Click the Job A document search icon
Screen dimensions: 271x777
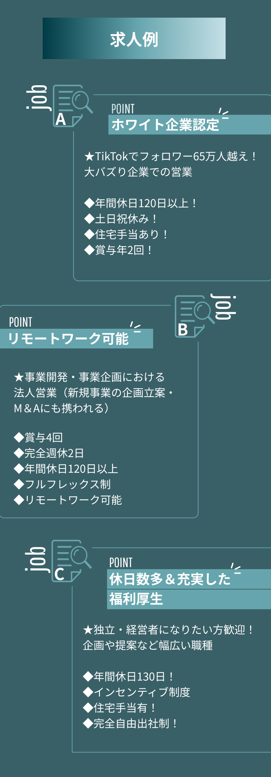pos(72,106)
